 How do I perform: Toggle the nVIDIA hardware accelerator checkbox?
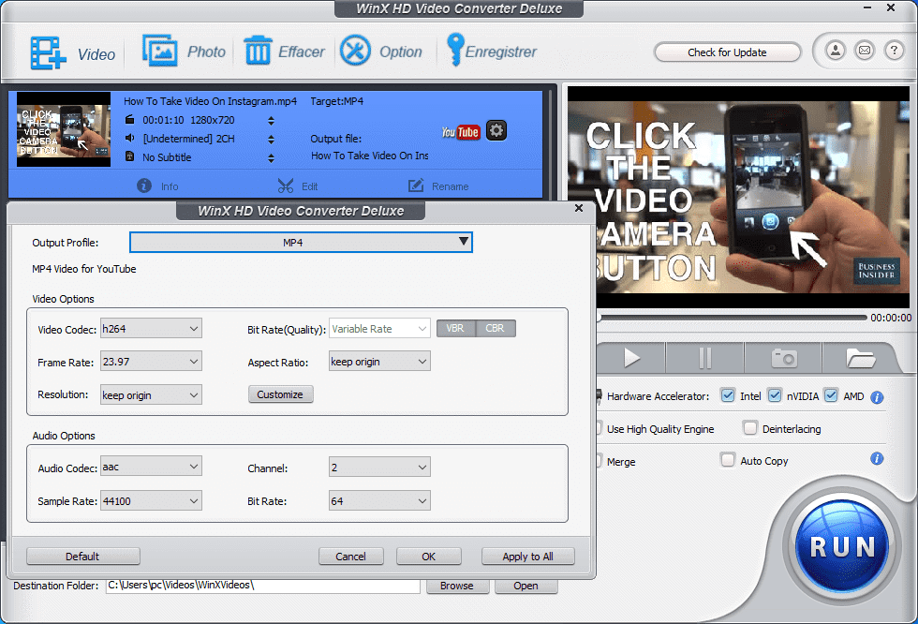tap(774, 395)
